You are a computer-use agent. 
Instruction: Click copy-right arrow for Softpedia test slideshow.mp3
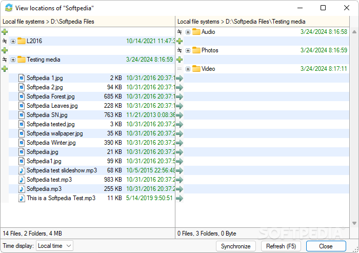tap(180, 170)
